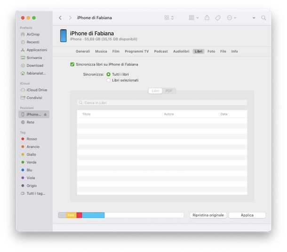
Task: Switch to the Programmi TV tab
Action: [137, 51]
